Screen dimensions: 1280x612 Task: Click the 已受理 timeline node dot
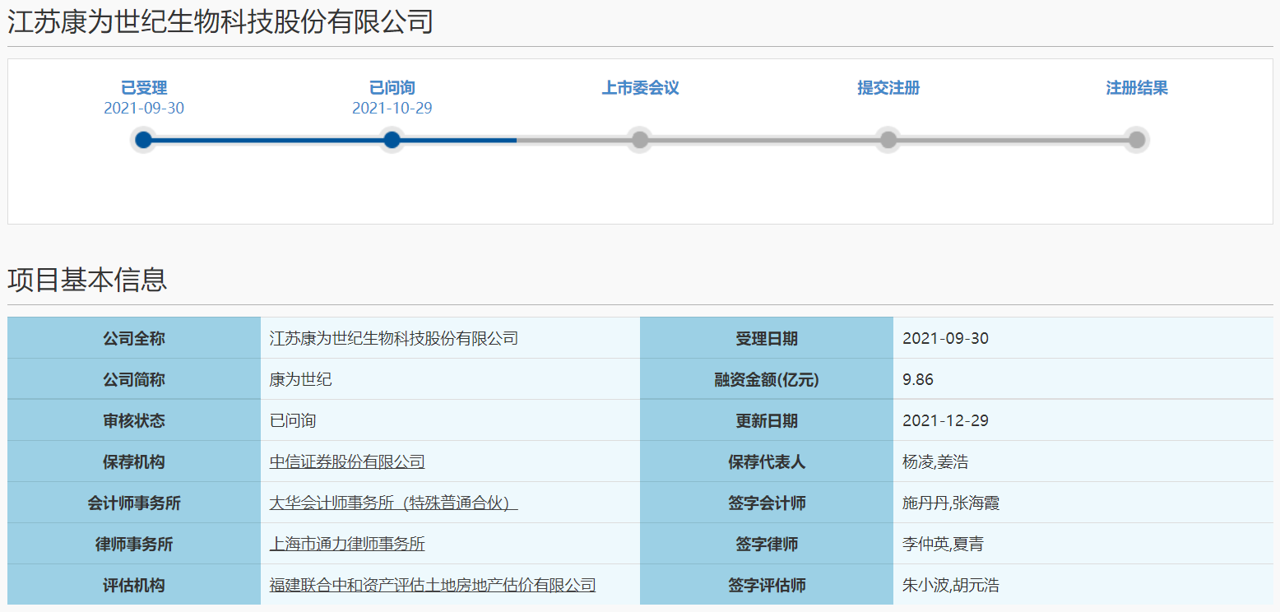point(144,140)
